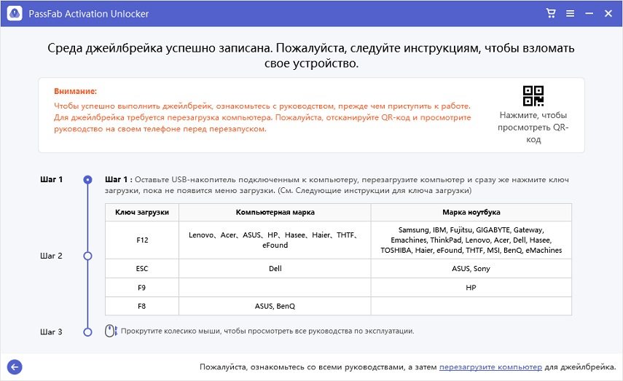The image size is (623, 381).
Task: Click 'Марка ноутбука' column header
Action: pyautogui.click(x=471, y=212)
